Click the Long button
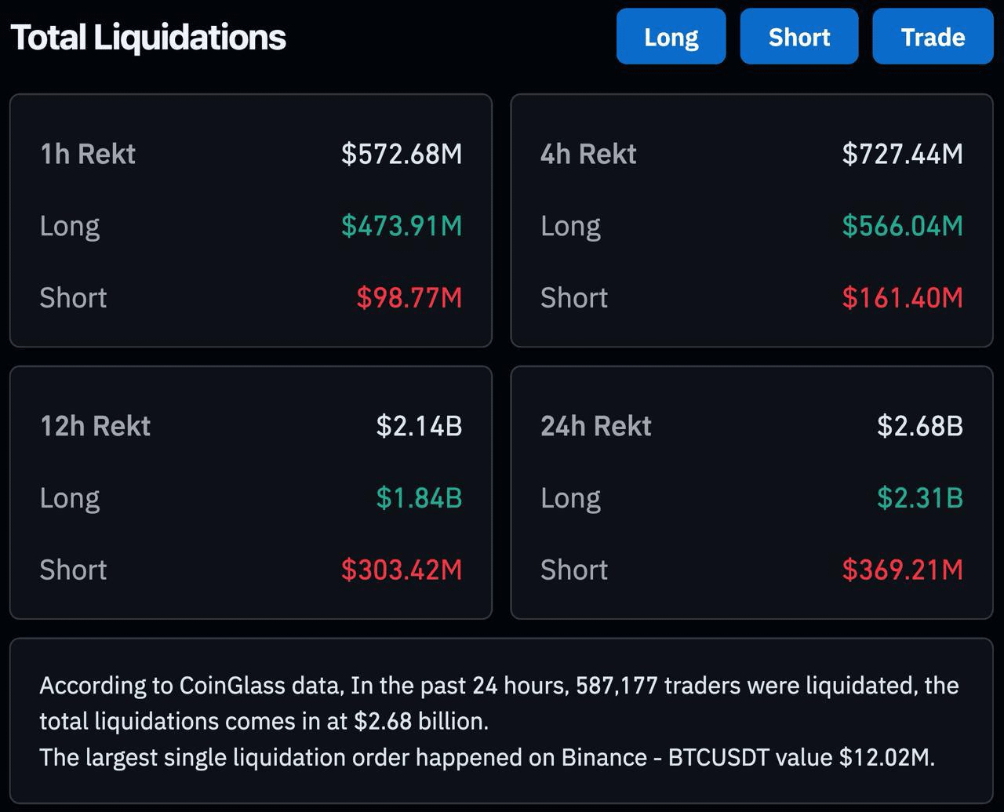 [x=671, y=37]
